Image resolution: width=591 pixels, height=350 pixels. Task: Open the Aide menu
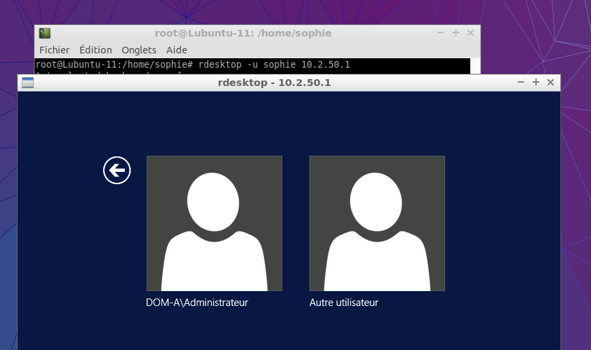pyautogui.click(x=176, y=49)
